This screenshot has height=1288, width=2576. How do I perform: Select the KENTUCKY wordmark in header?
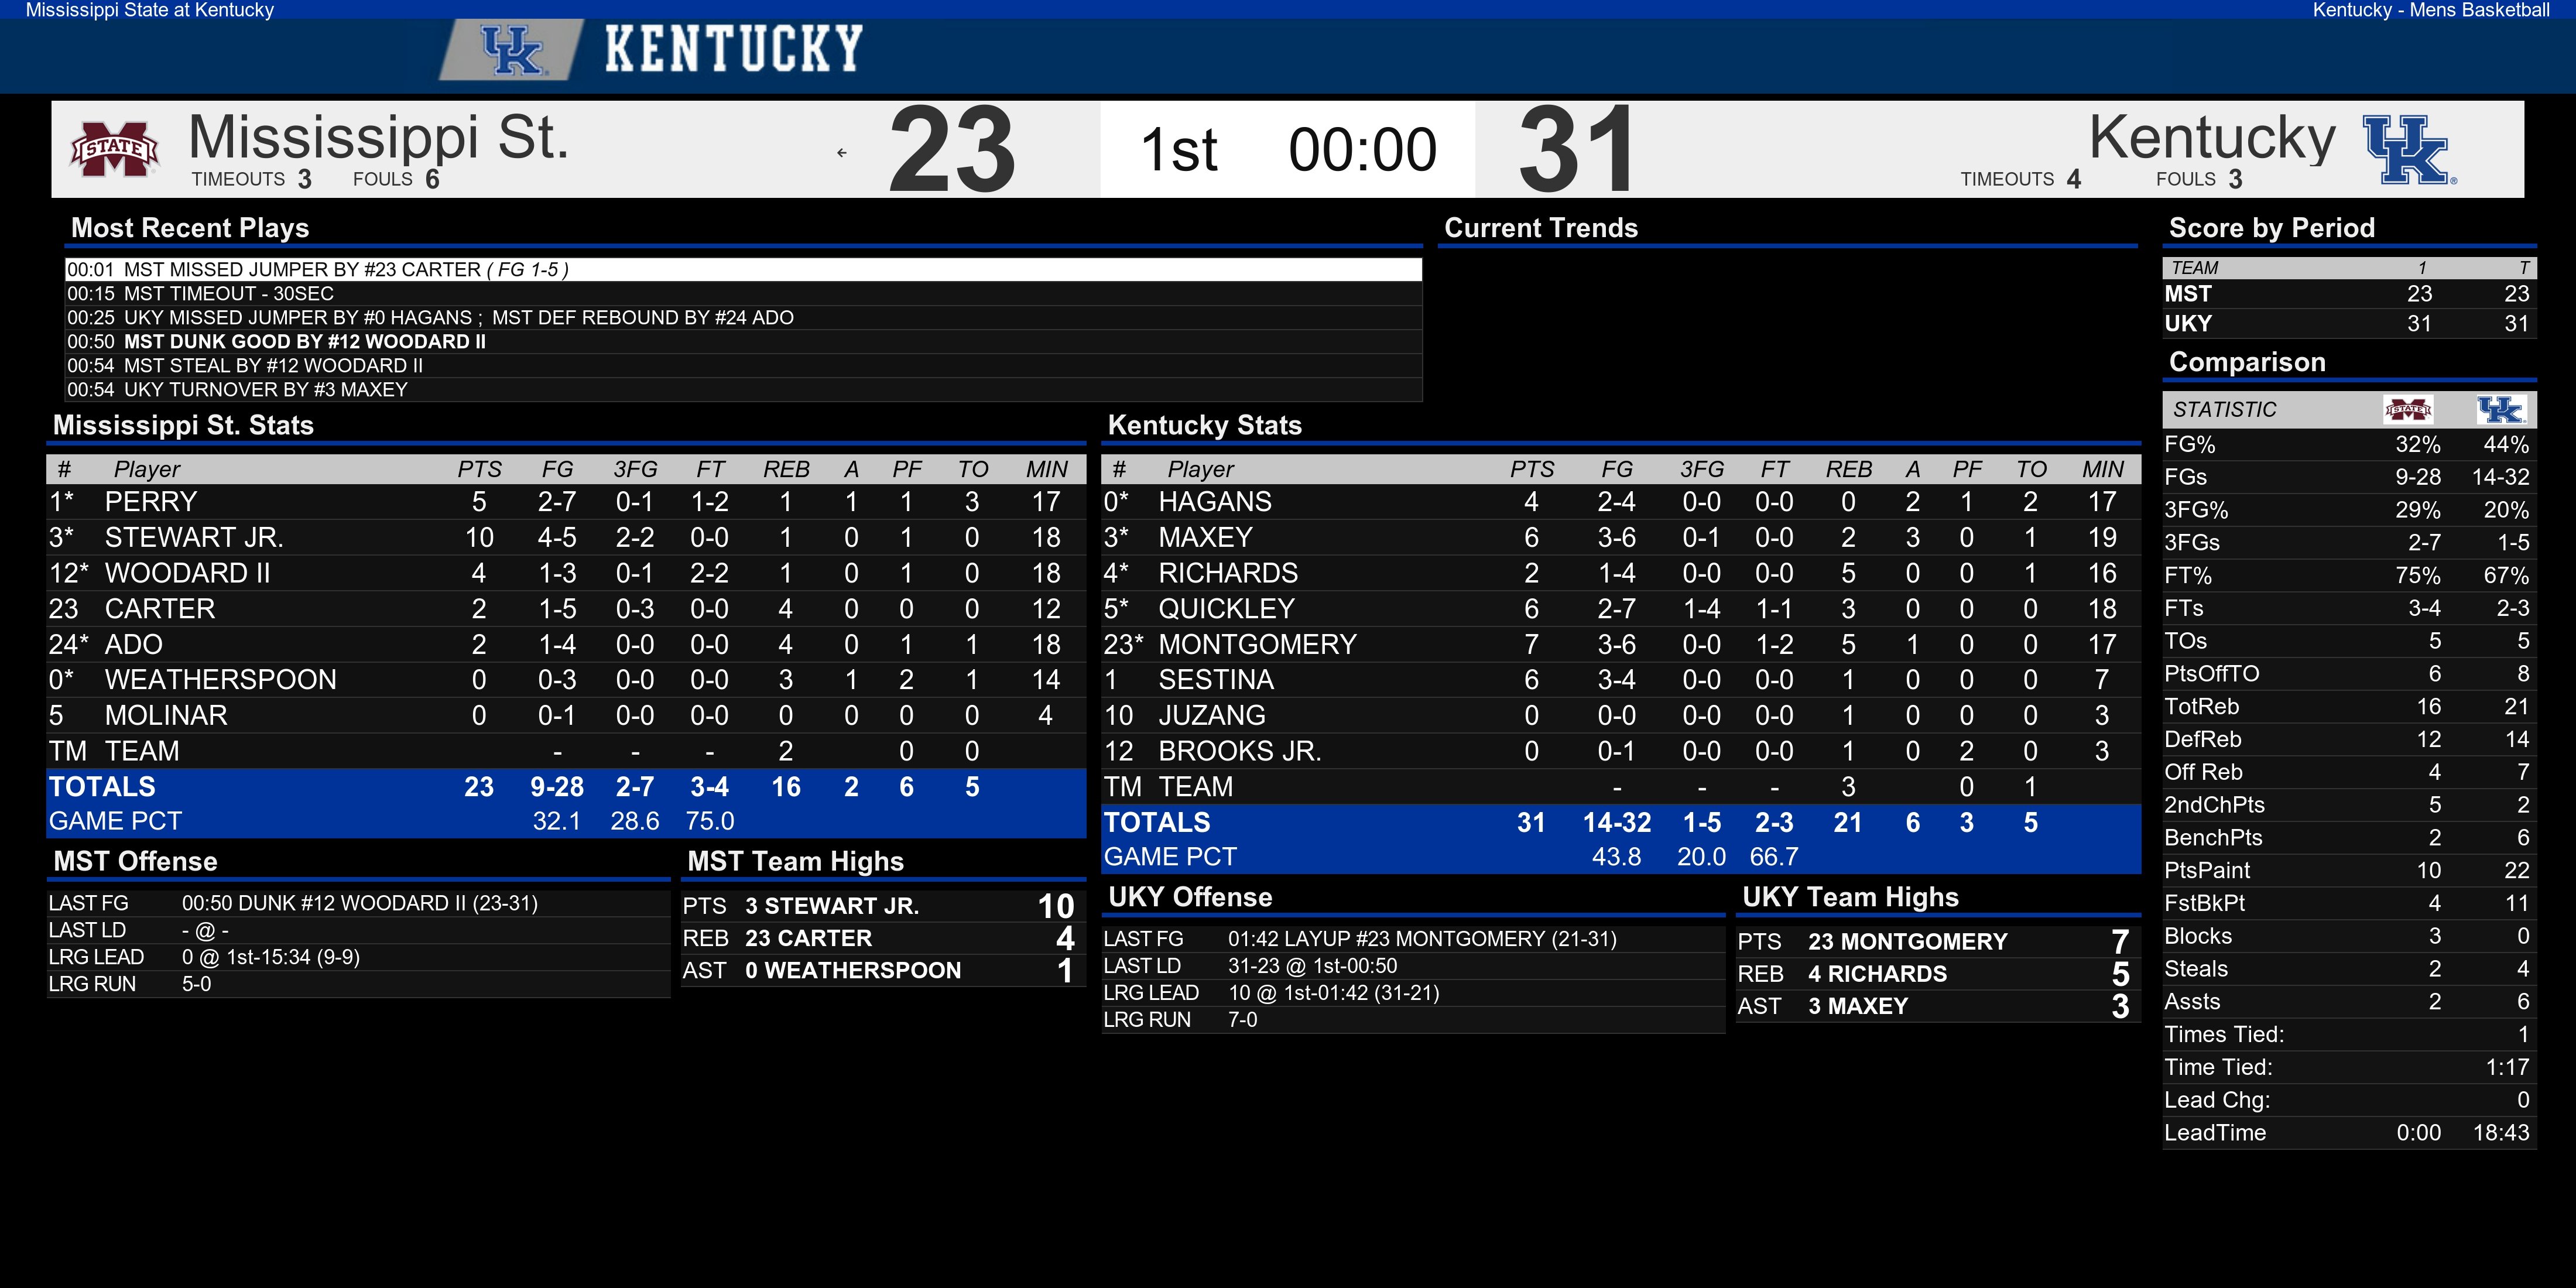point(734,49)
